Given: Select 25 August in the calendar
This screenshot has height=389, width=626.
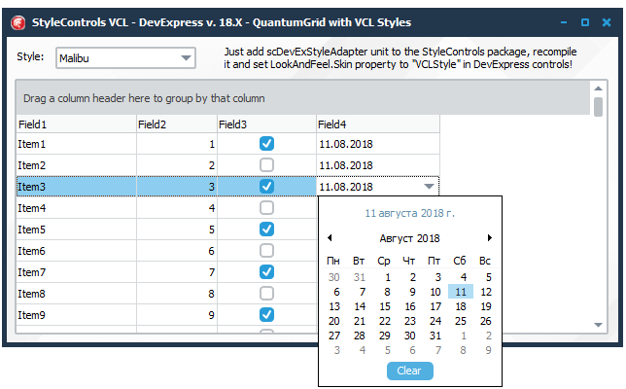Looking at the screenshot, I should 461,321.
